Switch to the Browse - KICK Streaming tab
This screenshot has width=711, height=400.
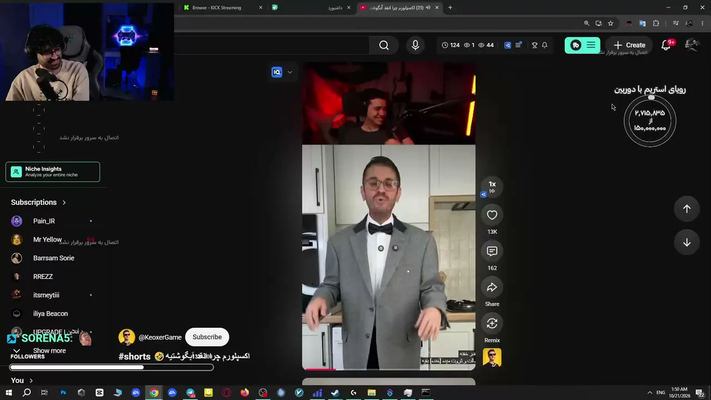223,7
